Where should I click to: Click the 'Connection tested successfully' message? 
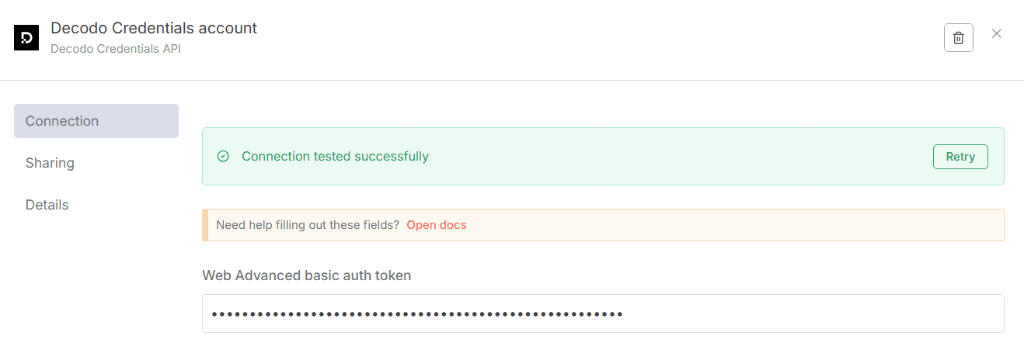[x=335, y=157]
